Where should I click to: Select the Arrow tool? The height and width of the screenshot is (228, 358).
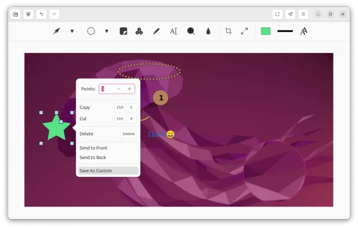[x=57, y=31]
